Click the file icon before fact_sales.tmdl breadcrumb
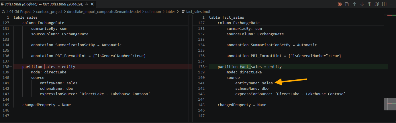Screen dimensions: 396x123 (183, 12)
